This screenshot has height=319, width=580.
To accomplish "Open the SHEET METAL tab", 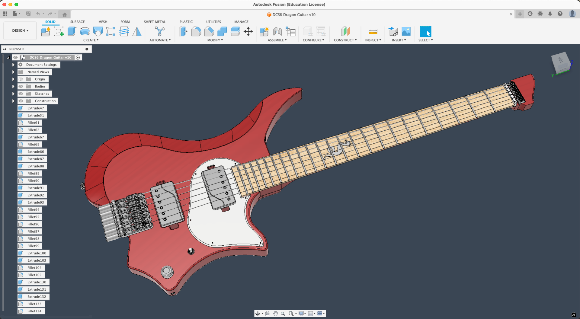I will coord(155,22).
